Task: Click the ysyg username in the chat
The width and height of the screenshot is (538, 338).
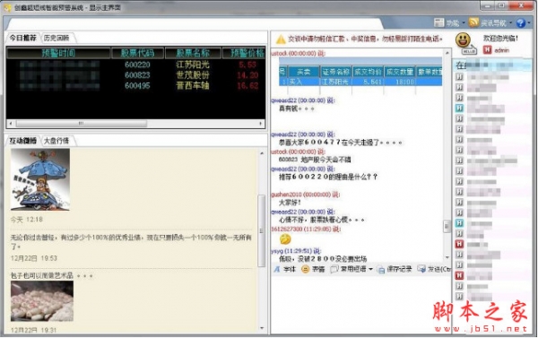Action: click(276, 251)
